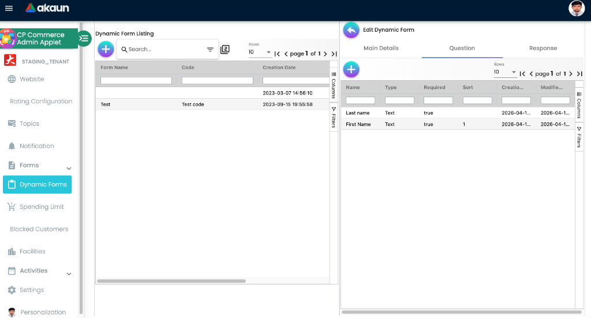Viewport: 591px width, 318px height.
Task: Click the multi-select icon beside search
Action: tap(225, 50)
